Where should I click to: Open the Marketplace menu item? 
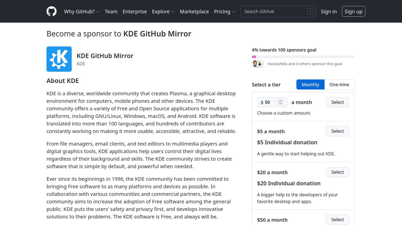194,12
